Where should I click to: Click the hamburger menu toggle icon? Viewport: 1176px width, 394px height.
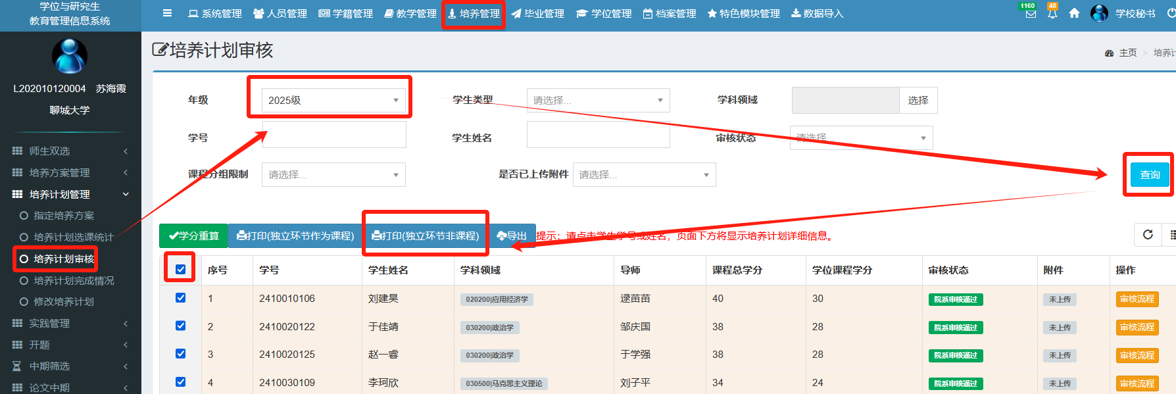pyautogui.click(x=167, y=13)
